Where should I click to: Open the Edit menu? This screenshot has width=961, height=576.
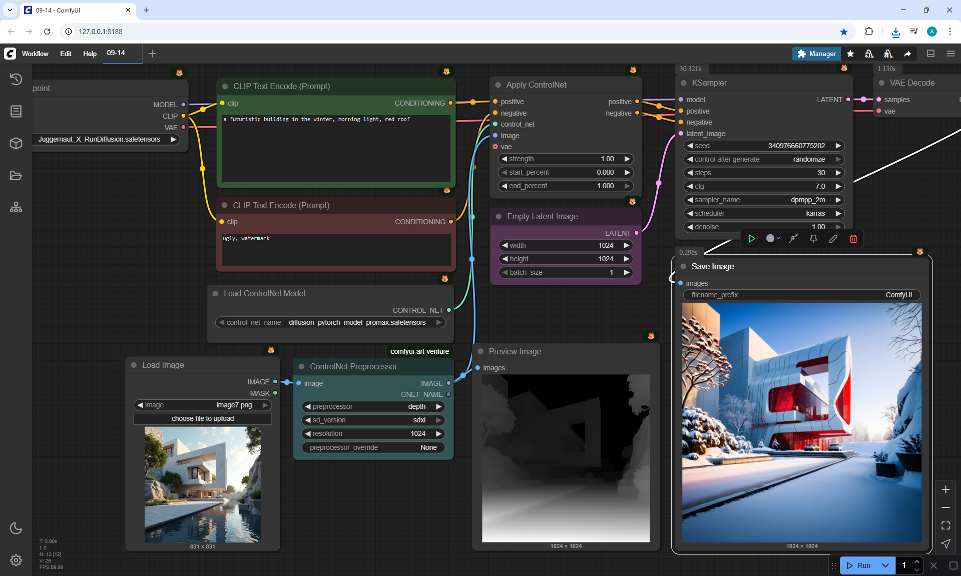coord(66,54)
